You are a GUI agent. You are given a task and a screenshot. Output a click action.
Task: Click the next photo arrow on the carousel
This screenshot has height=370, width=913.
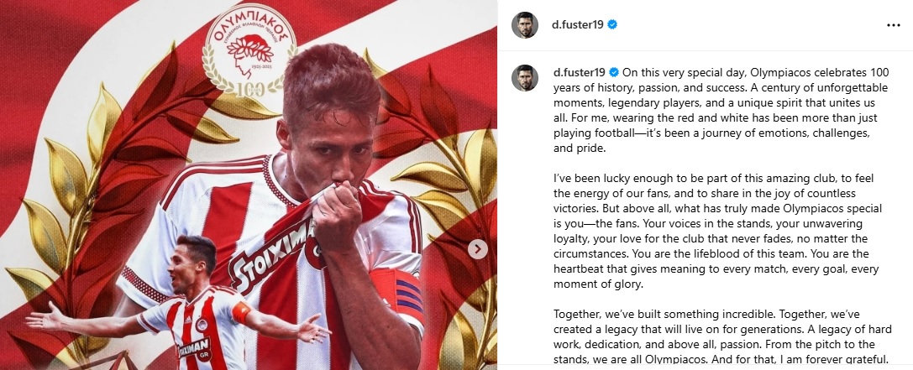[x=477, y=249]
